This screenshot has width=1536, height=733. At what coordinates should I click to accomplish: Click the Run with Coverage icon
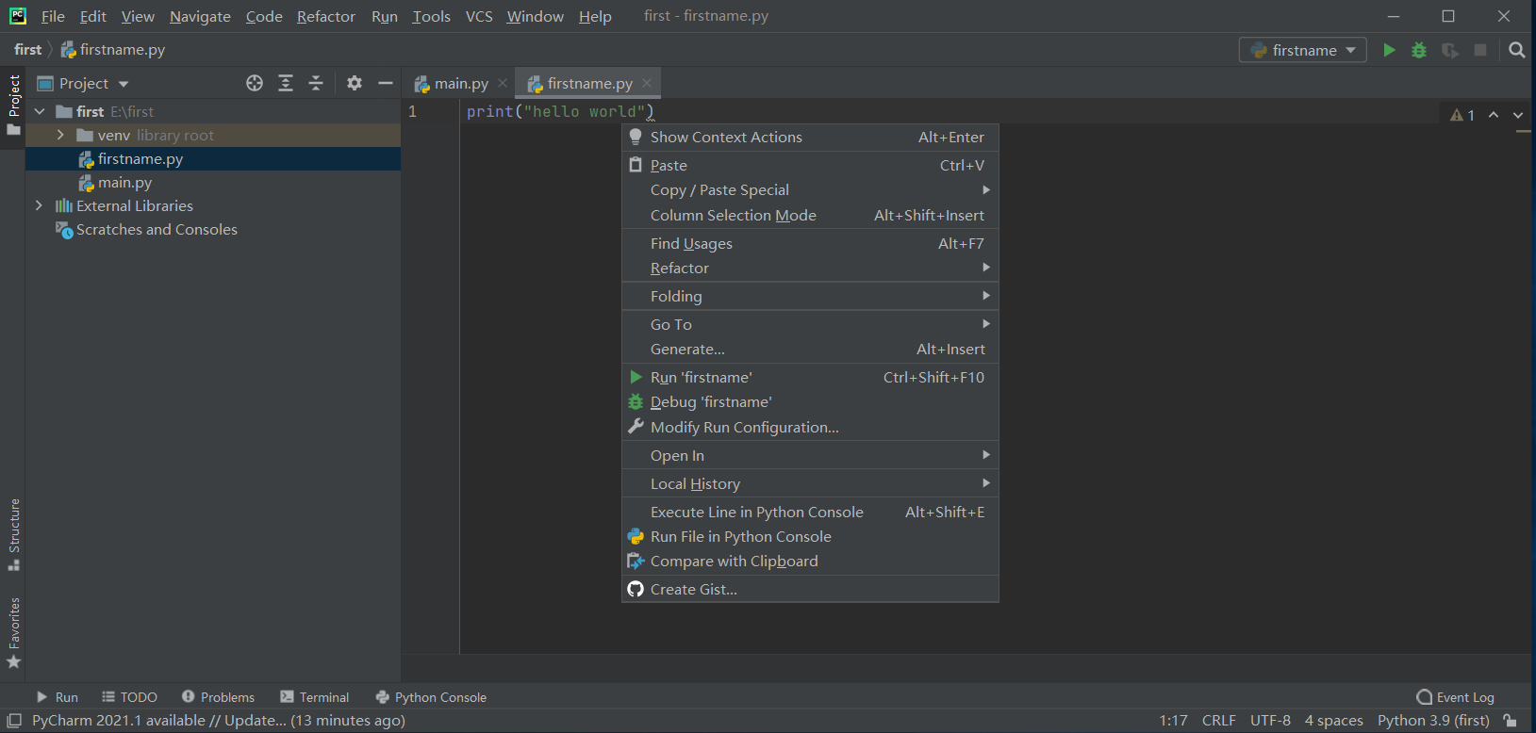point(1450,50)
